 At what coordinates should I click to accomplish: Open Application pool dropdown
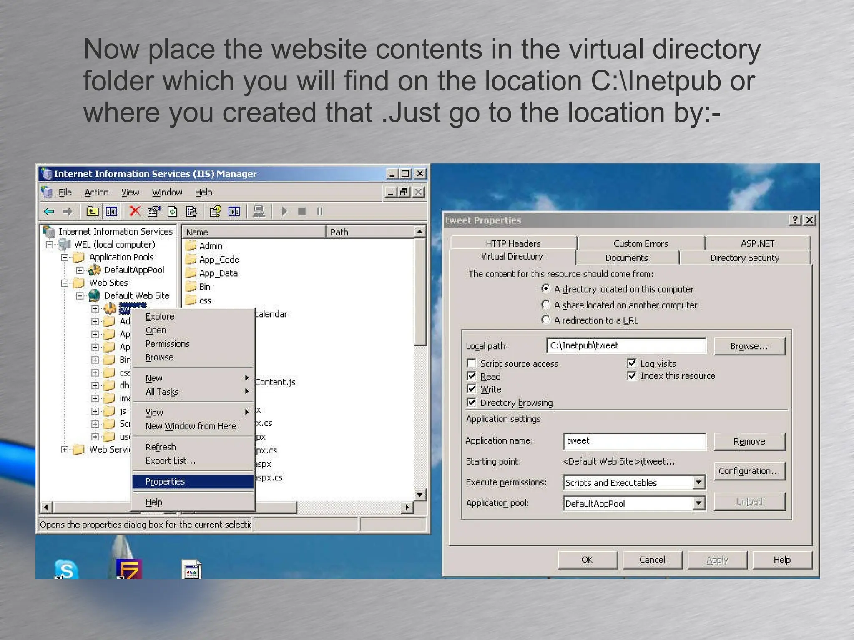point(699,503)
